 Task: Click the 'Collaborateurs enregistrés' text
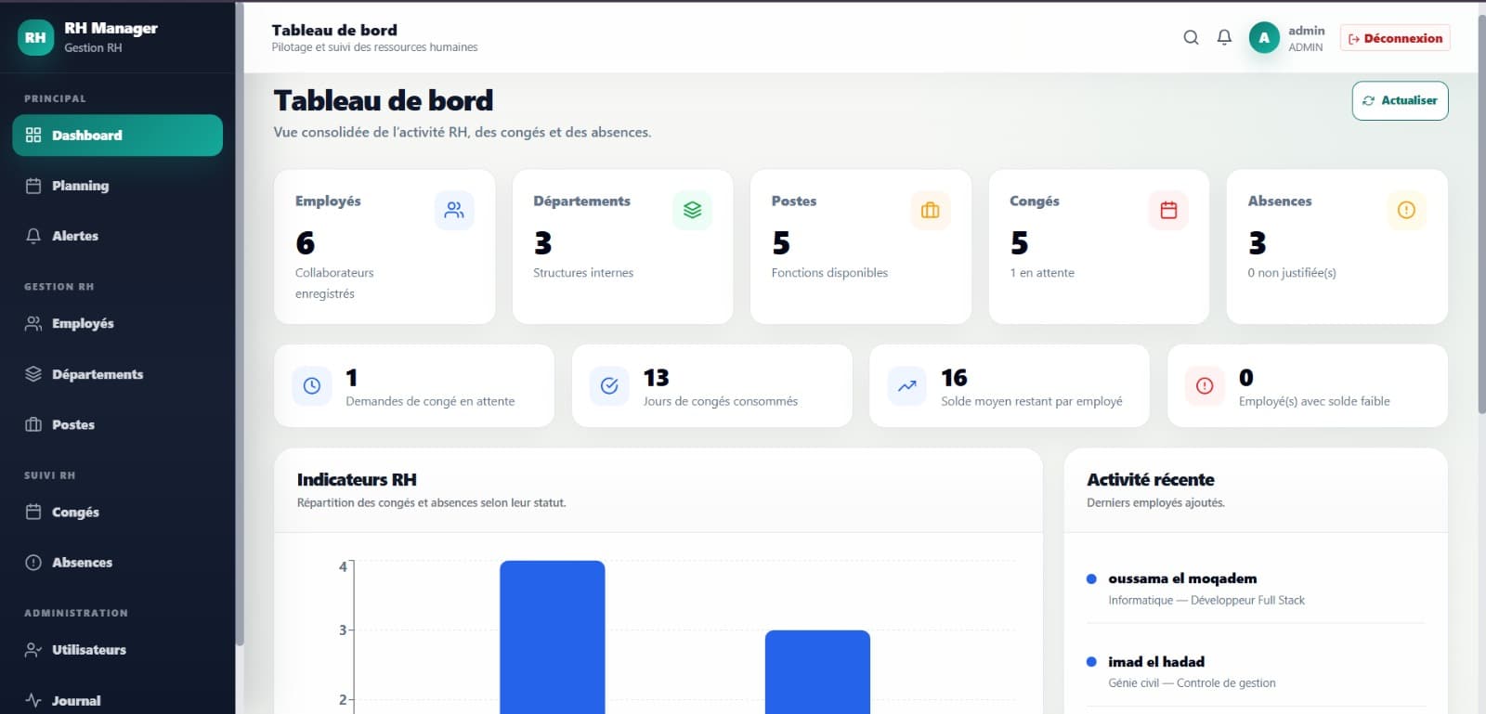pos(334,283)
